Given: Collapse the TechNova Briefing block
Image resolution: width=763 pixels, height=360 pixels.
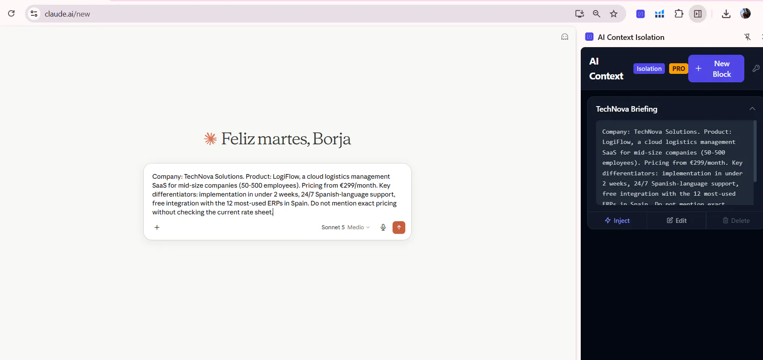Looking at the screenshot, I should point(752,109).
